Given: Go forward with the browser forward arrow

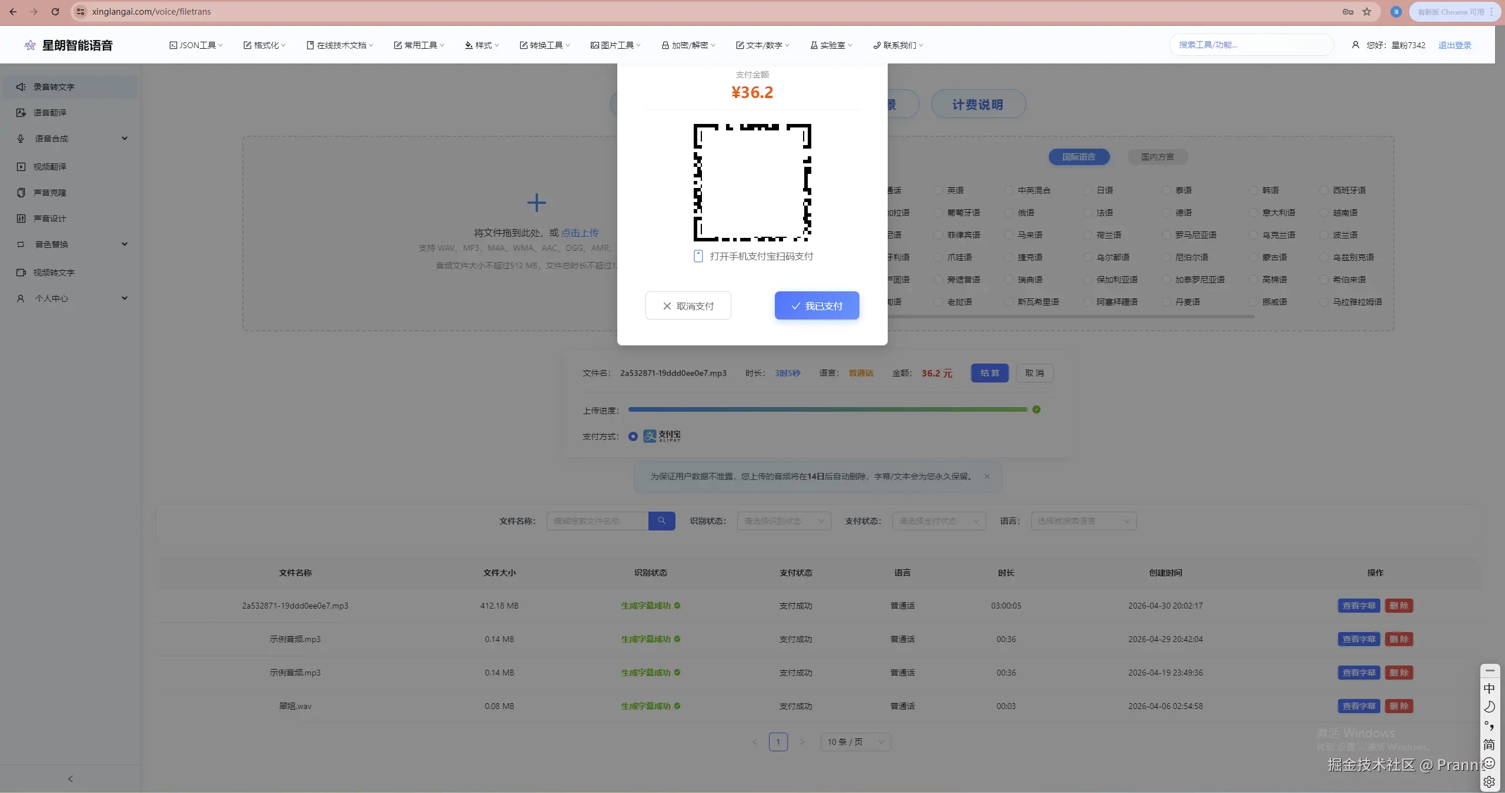Looking at the screenshot, I should 34,12.
